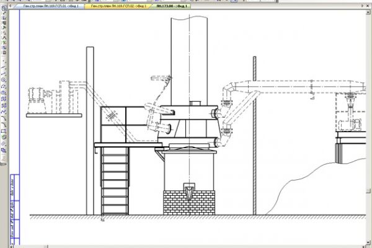Select the Line segment tool

point(4,74)
